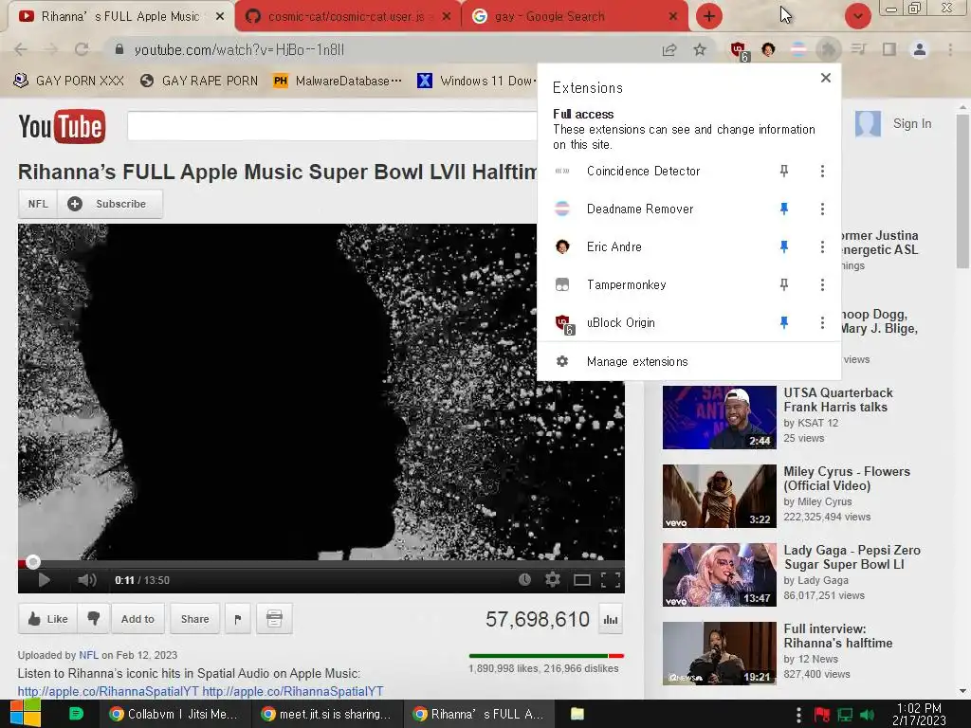This screenshot has height=728, width=971.
Task: Report video with flag icon
Action: point(238,618)
